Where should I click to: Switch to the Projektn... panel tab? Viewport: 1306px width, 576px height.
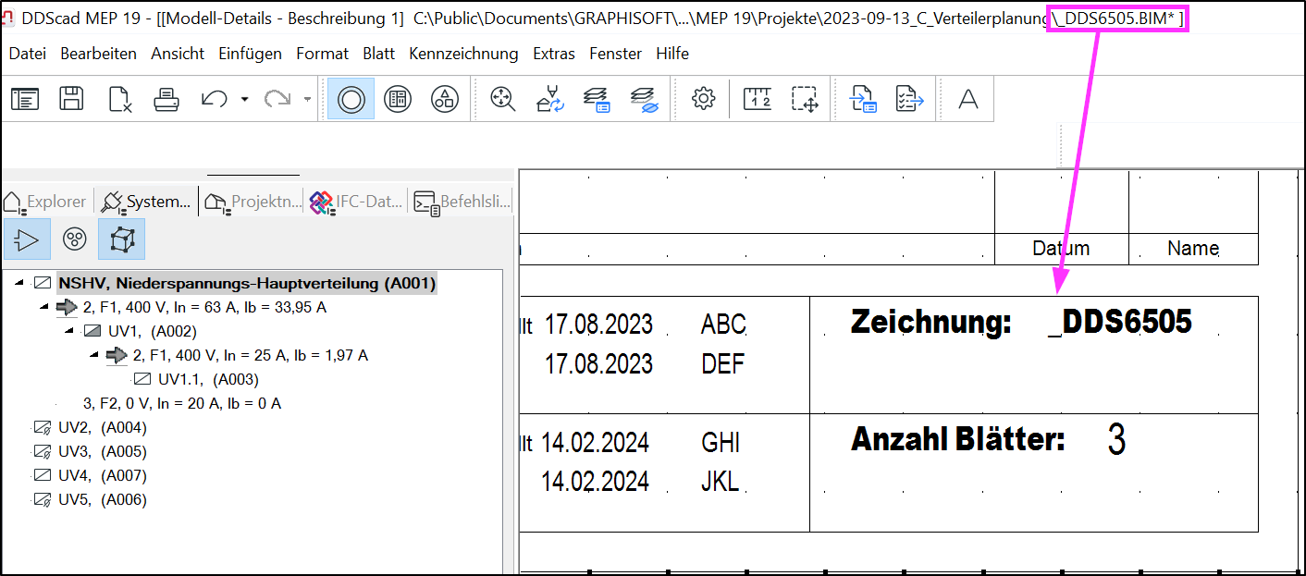coord(253,202)
